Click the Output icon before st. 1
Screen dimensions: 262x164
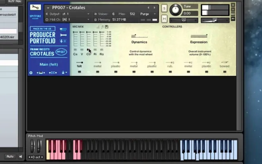[x=47, y=14]
